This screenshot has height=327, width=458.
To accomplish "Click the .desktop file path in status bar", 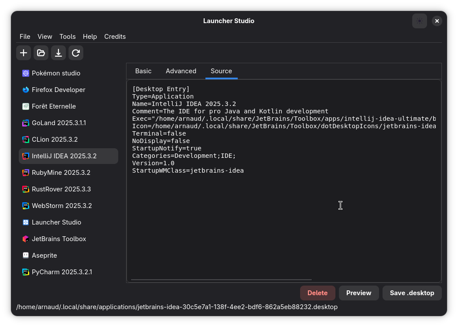I will (x=177, y=307).
